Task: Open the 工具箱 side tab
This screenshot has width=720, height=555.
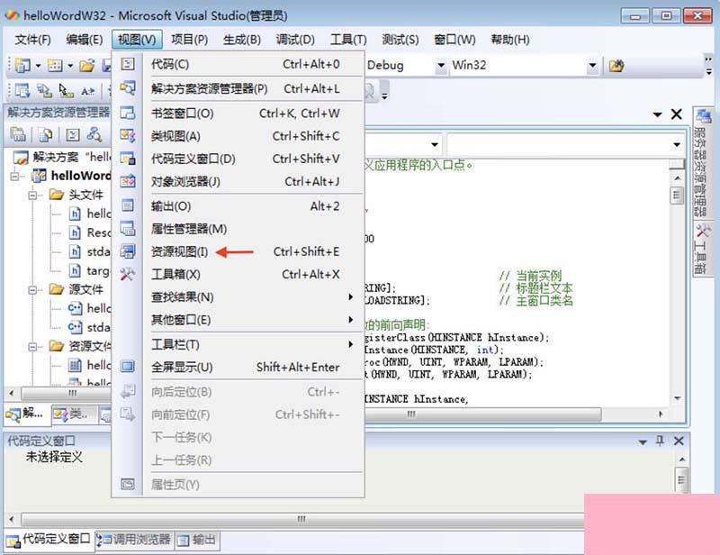Action: (703, 249)
